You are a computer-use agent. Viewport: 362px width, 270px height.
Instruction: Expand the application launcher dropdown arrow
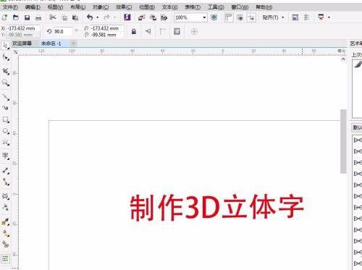pyautogui.click(x=329, y=17)
